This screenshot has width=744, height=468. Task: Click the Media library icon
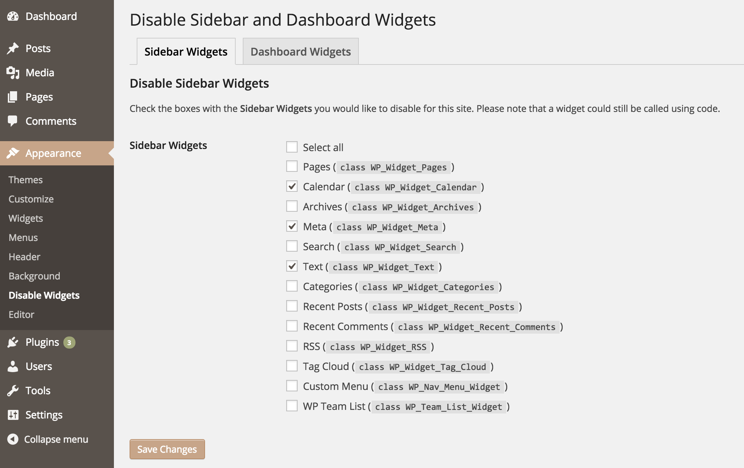[x=13, y=73]
